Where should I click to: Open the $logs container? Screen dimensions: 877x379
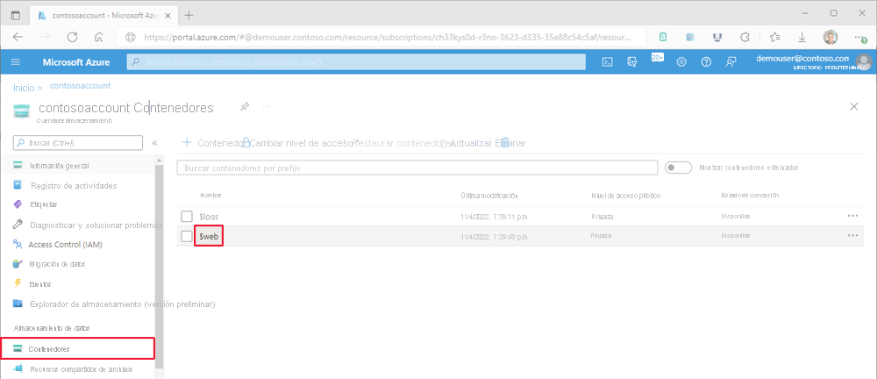click(x=210, y=216)
